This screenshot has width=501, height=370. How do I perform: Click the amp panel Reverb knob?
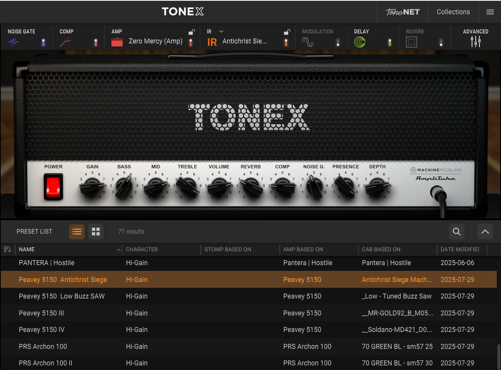[x=251, y=187]
